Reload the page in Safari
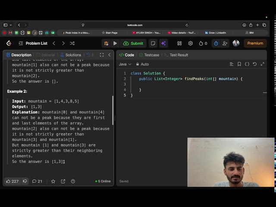 187,25
